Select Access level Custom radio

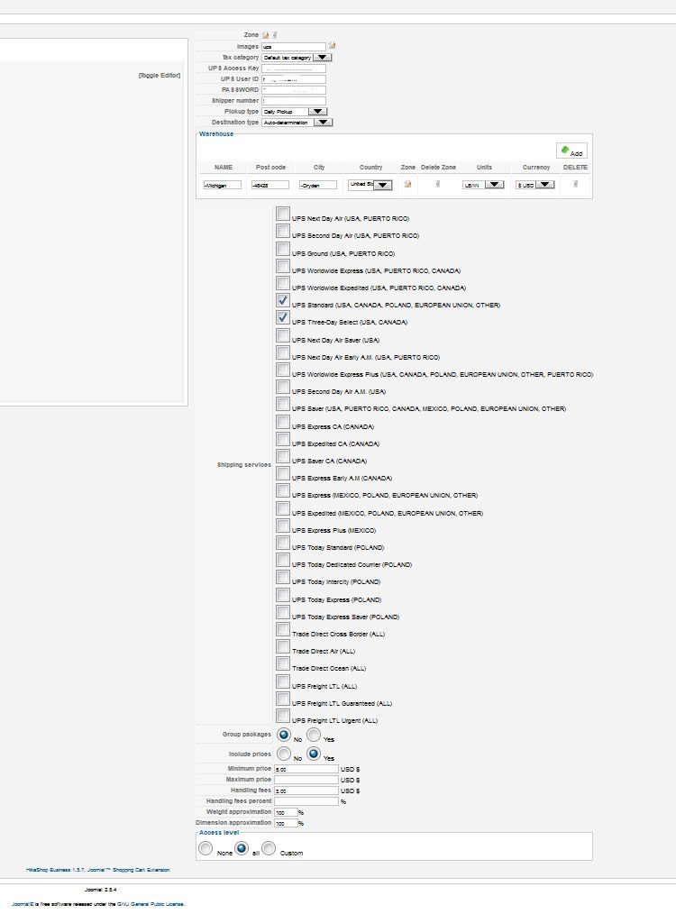pos(269,848)
